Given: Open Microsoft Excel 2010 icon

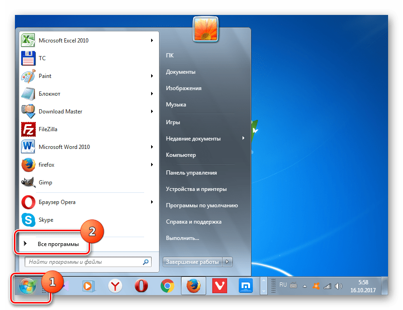Looking at the screenshot, I should pos(28,41).
